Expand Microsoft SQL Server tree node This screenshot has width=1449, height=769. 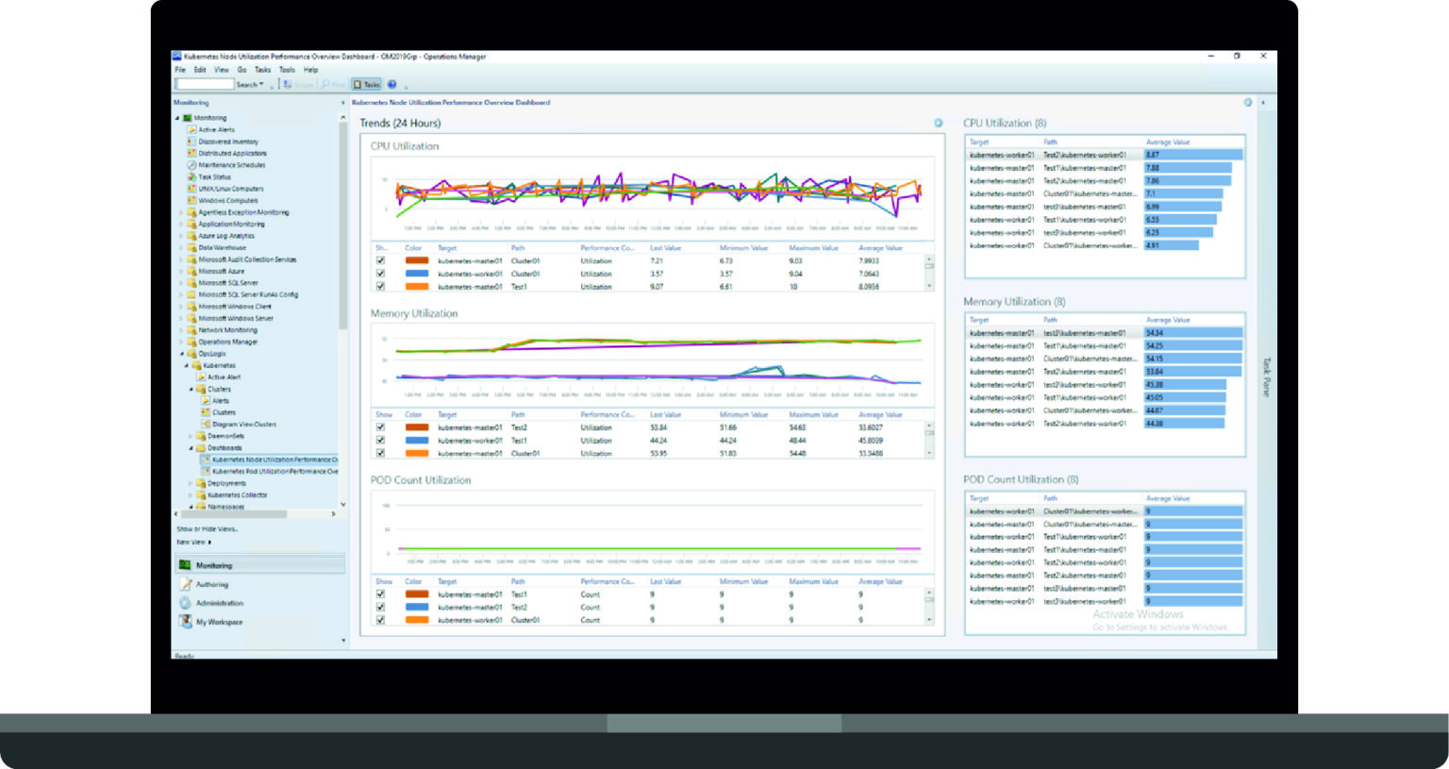181,283
